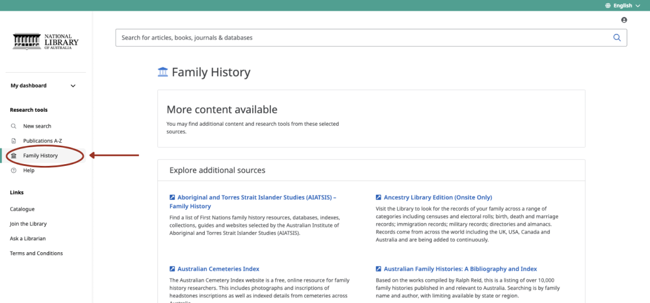Click the New search magnifier icon
650x303 pixels.
pyautogui.click(x=14, y=126)
